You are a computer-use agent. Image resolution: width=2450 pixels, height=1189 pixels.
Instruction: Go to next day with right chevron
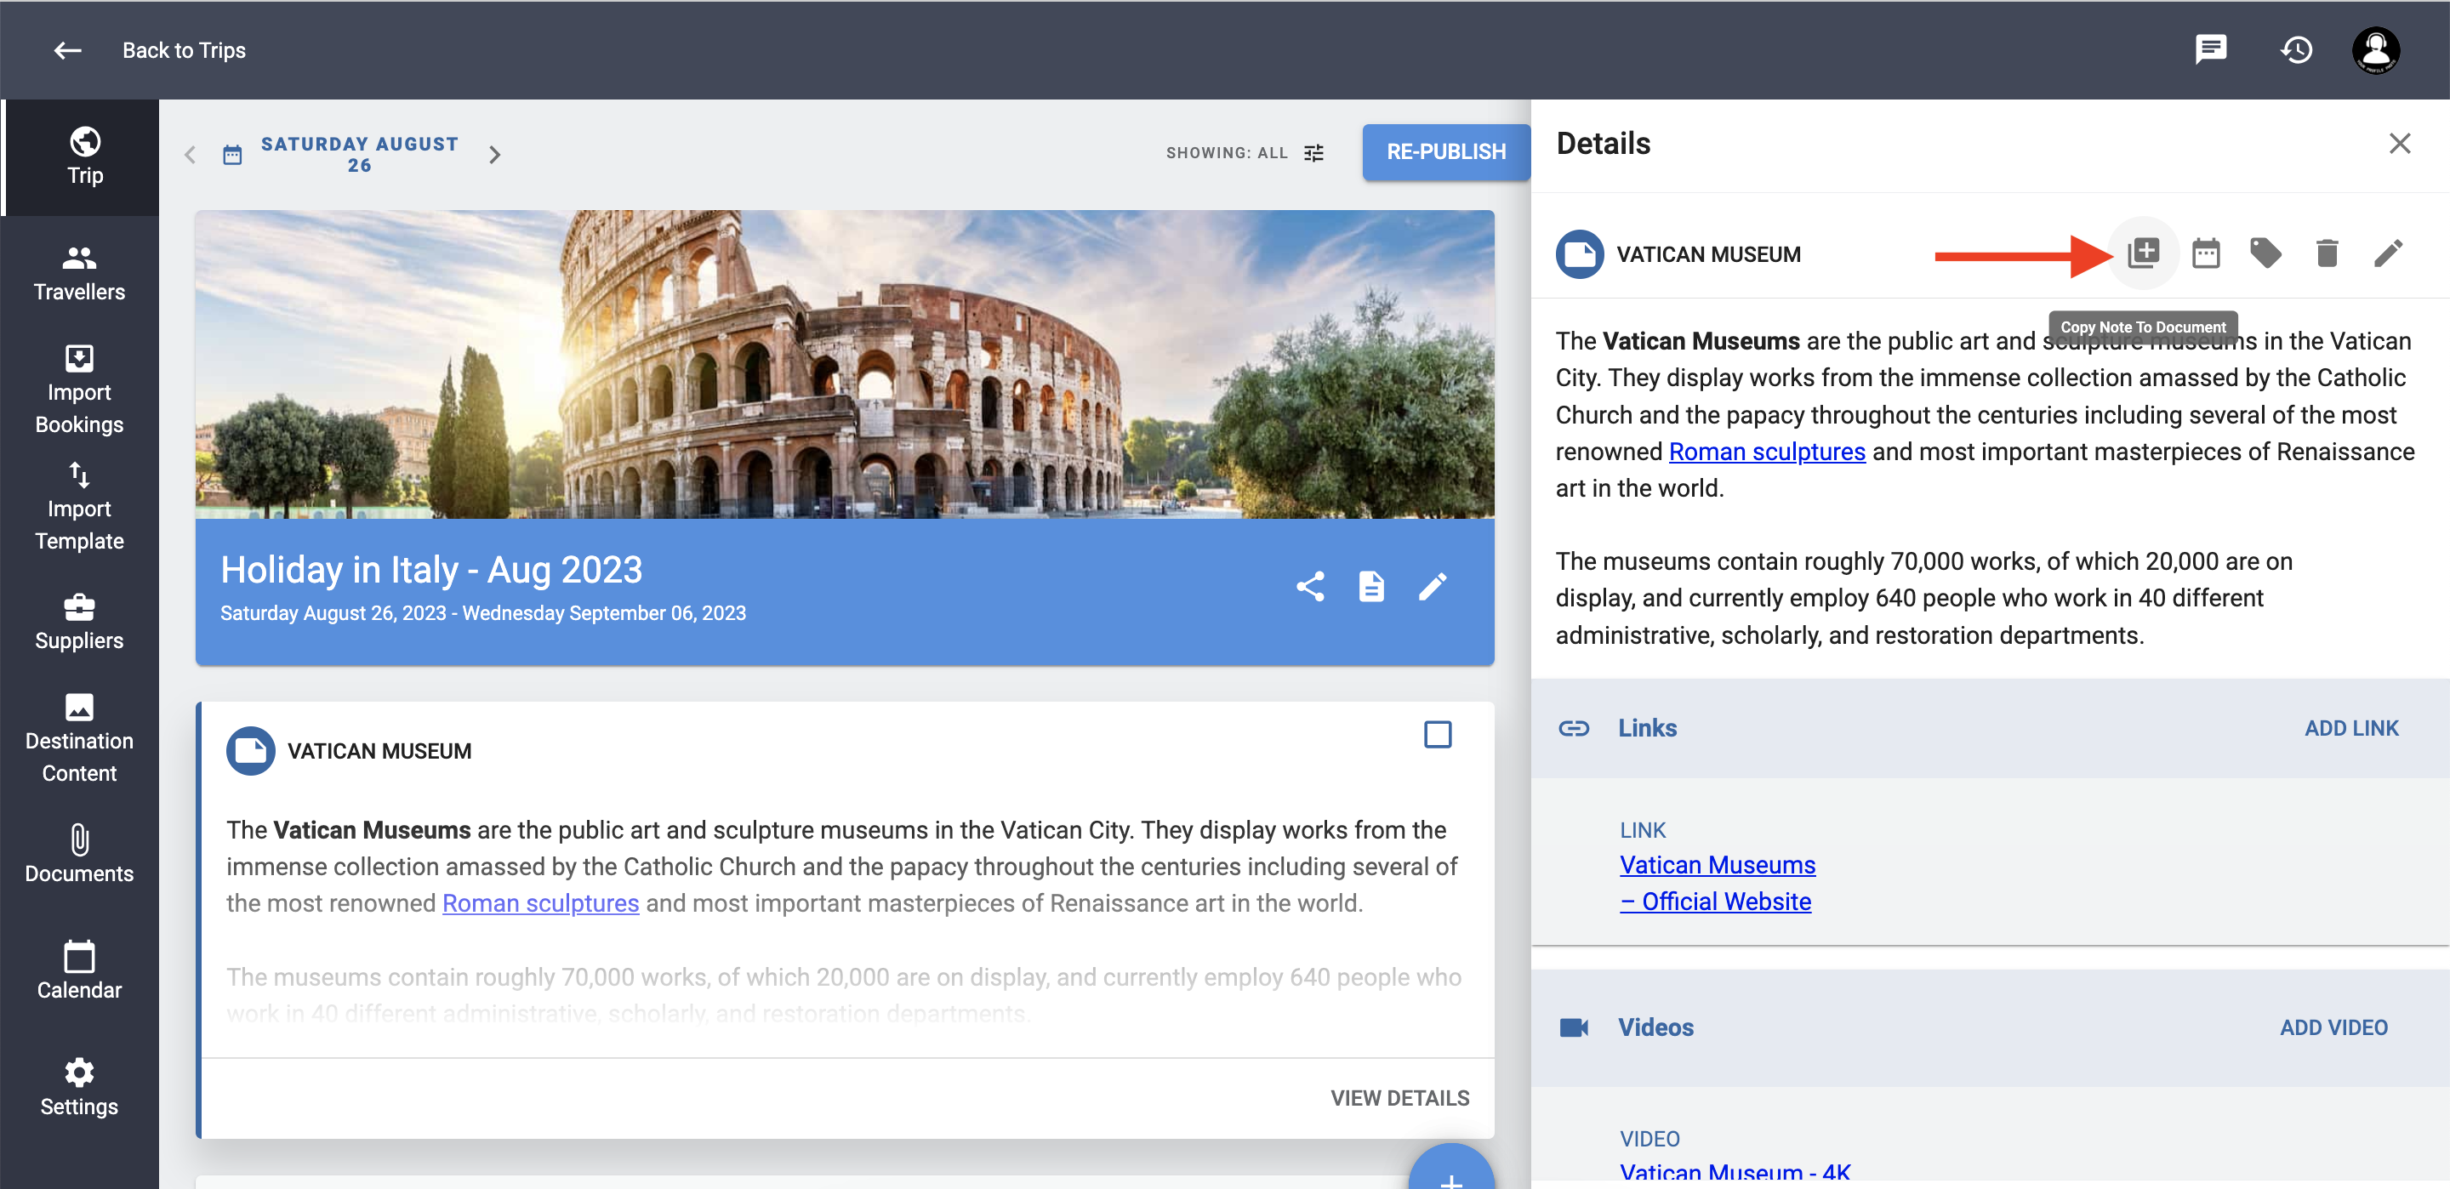[x=494, y=155]
